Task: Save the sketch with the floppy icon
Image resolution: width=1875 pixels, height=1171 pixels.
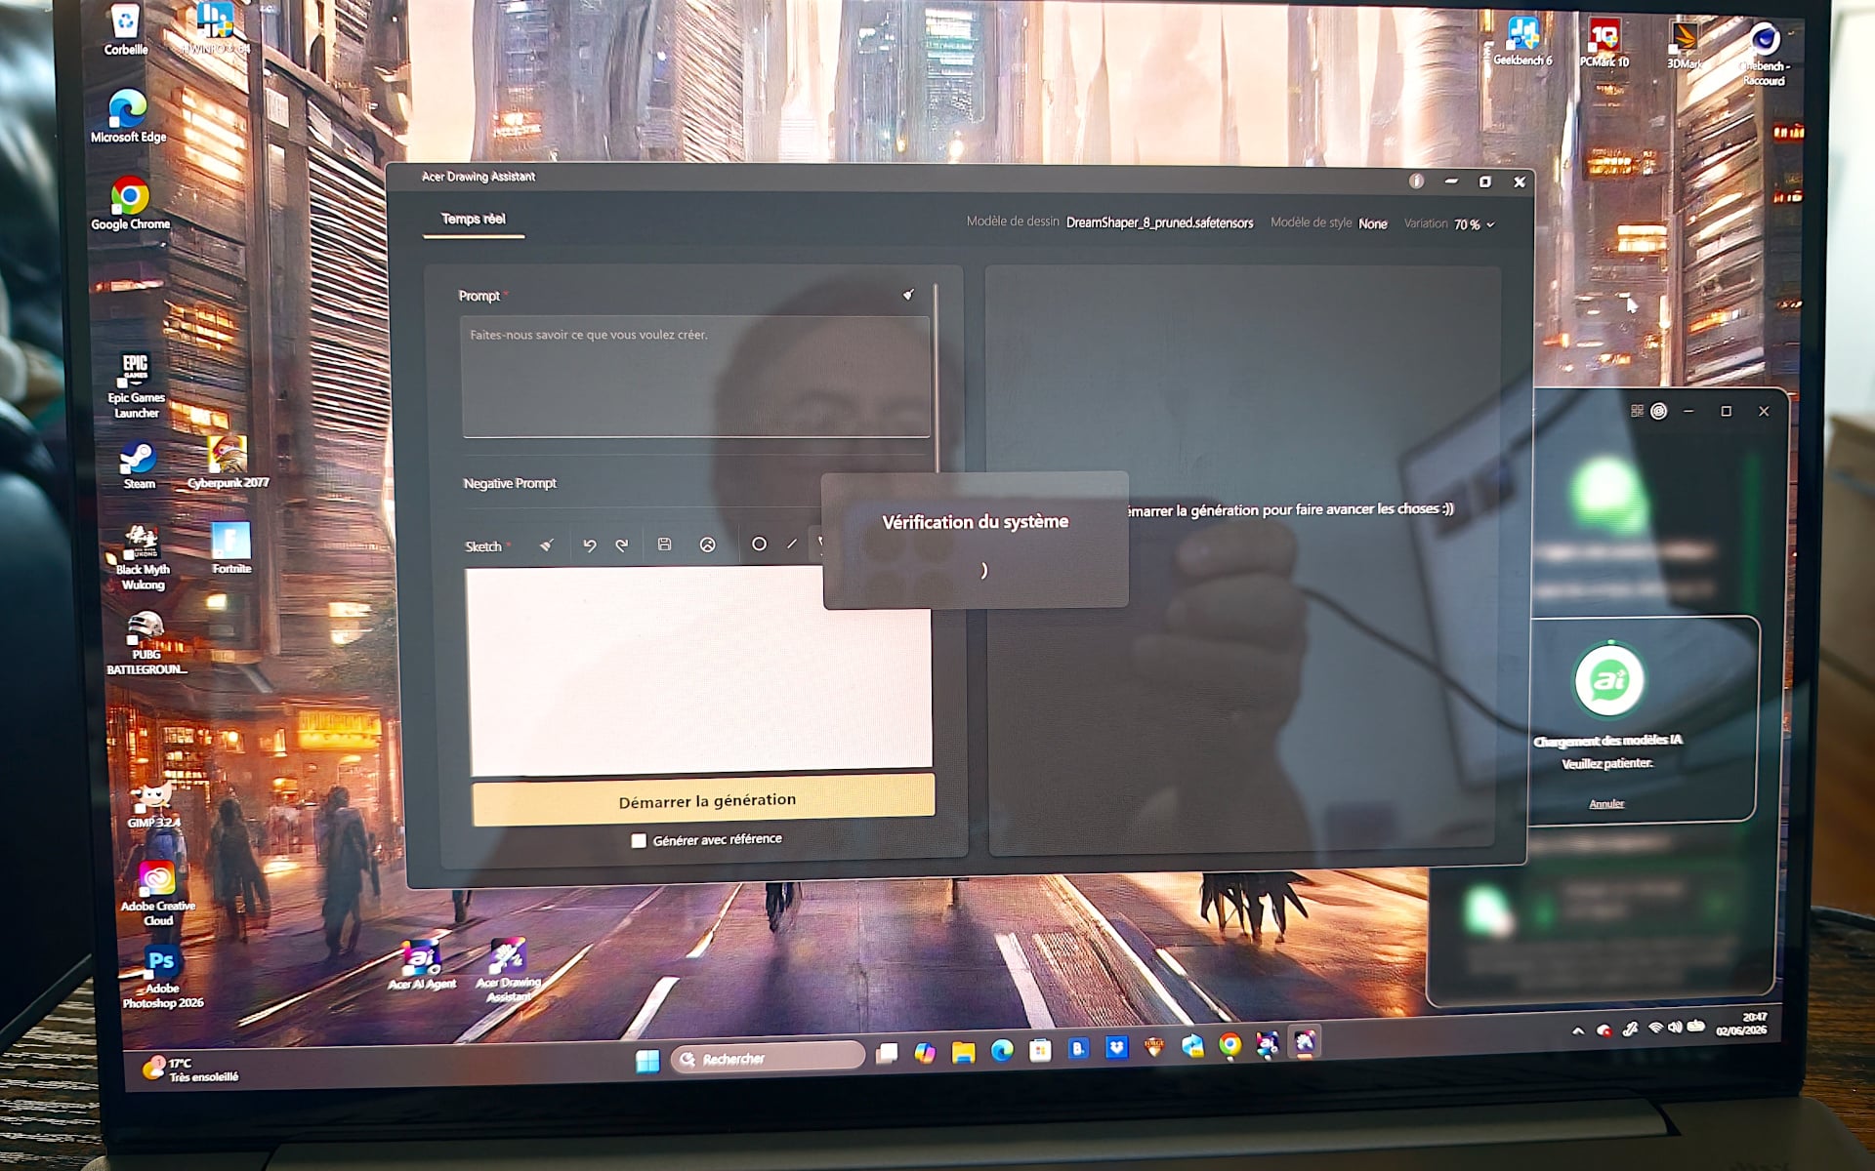Action: point(664,545)
